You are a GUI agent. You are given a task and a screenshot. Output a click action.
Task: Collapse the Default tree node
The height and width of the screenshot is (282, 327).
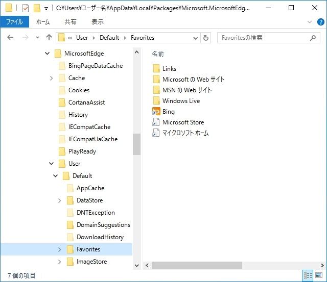(x=56, y=176)
